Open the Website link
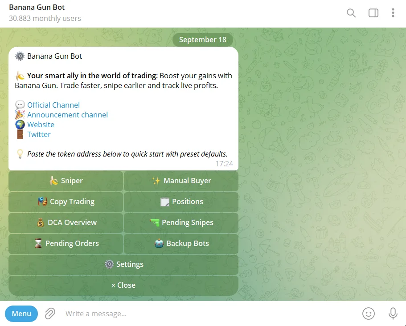This screenshot has height=326, width=406. (x=41, y=125)
